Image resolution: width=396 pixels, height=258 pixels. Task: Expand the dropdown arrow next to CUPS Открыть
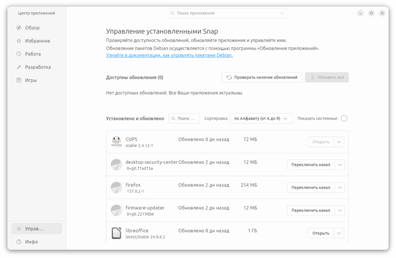point(339,142)
